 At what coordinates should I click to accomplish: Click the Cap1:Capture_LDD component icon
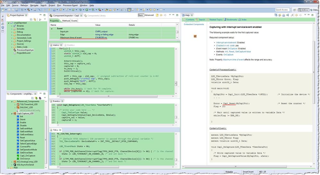[15, 113]
